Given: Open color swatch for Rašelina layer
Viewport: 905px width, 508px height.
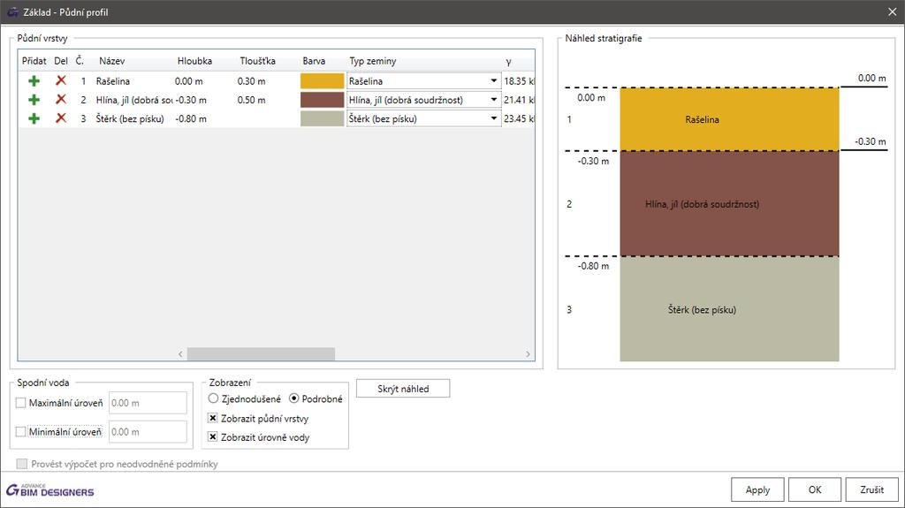Looking at the screenshot, I should [322, 80].
